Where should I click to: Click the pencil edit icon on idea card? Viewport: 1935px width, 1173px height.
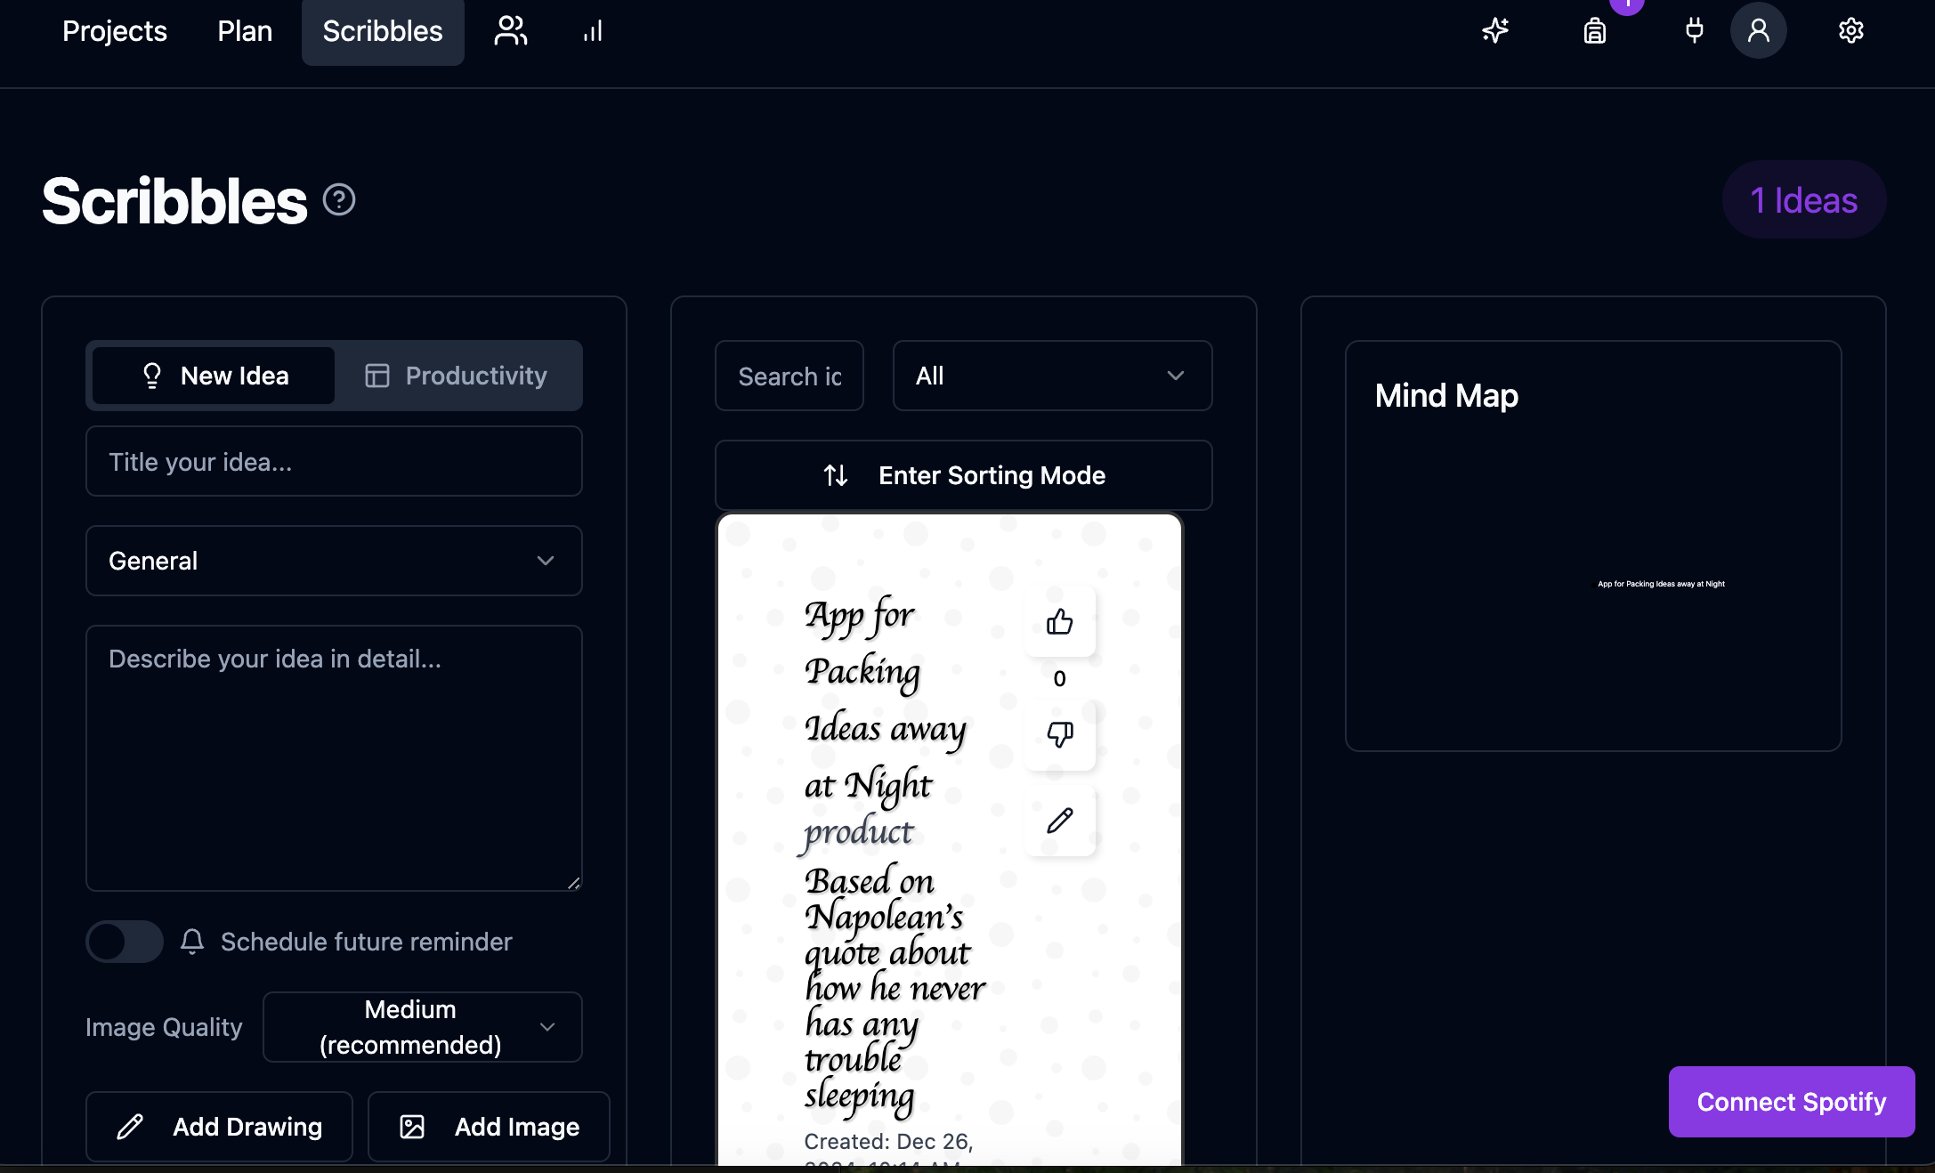(1059, 820)
